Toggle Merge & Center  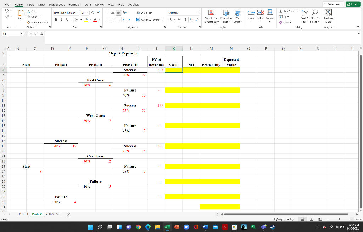pyautogui.click(x=147, y=20)
